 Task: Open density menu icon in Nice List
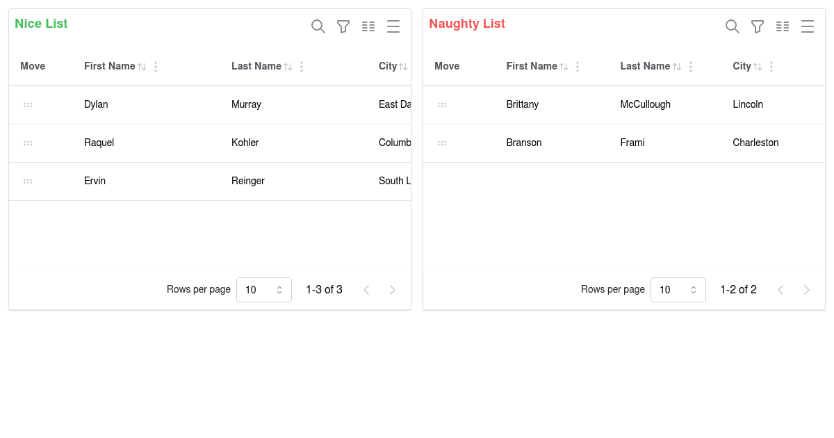point(393,26)
